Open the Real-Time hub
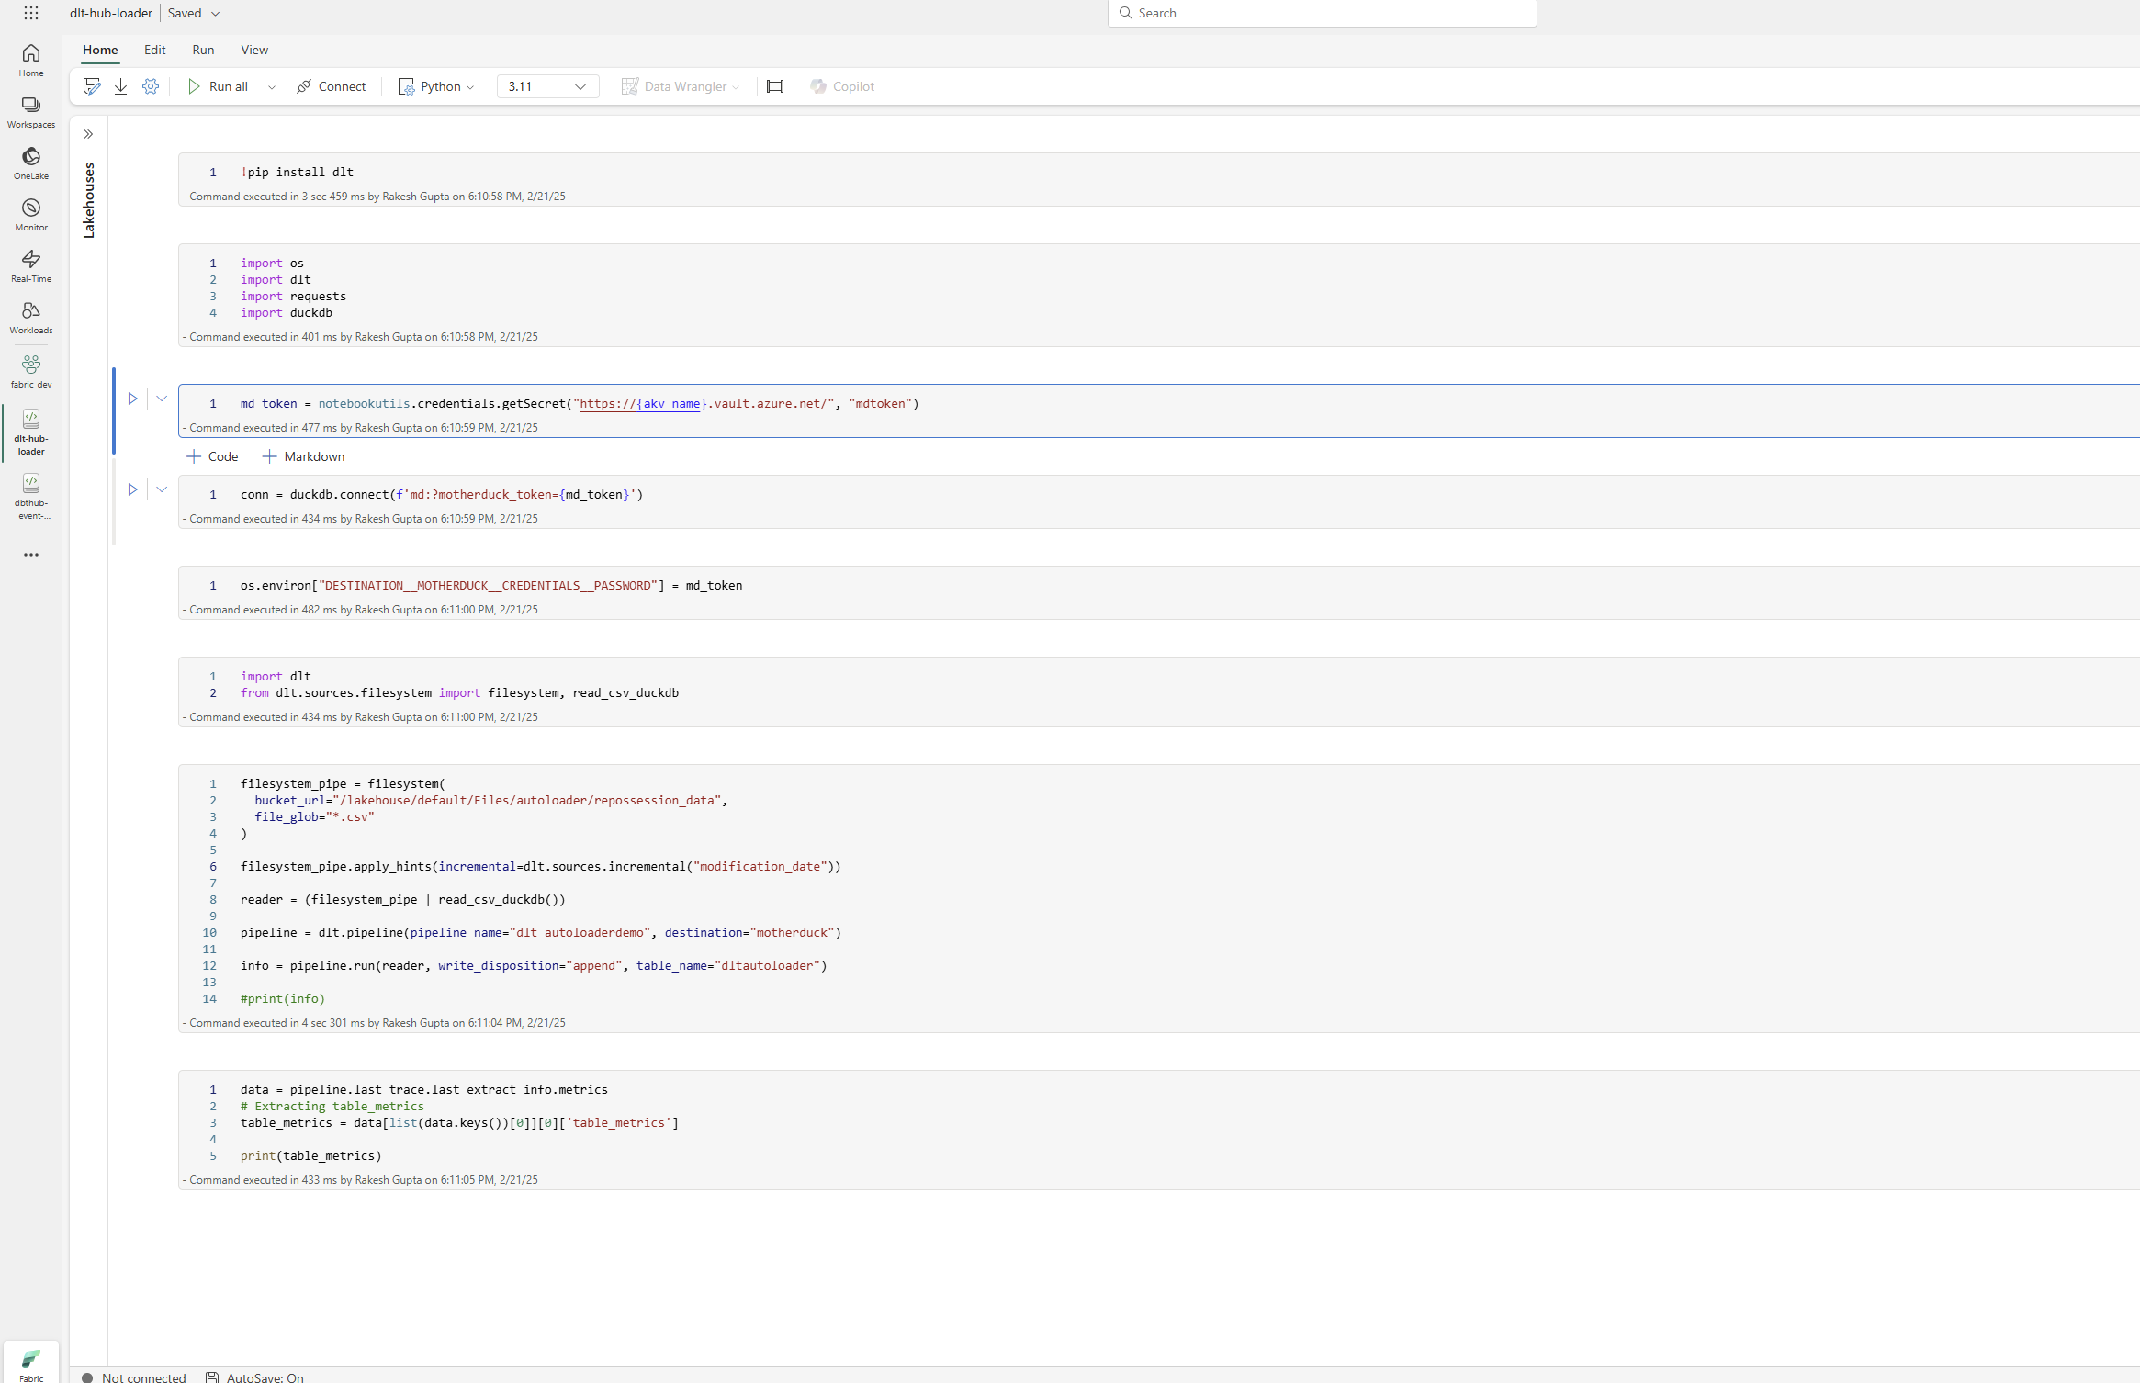This screenshot has height=1383, width=2140. 30,264
